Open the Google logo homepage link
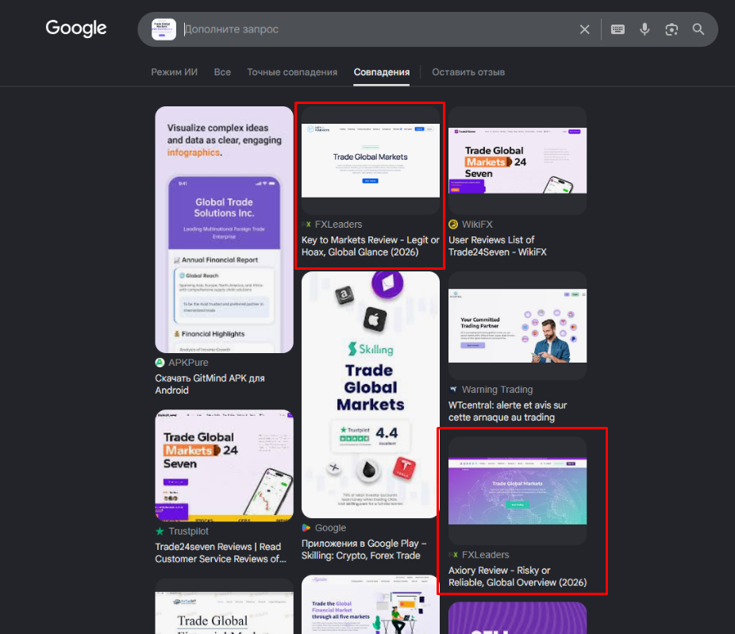Viewport: 735px width, 634px height. pos(76,28)
